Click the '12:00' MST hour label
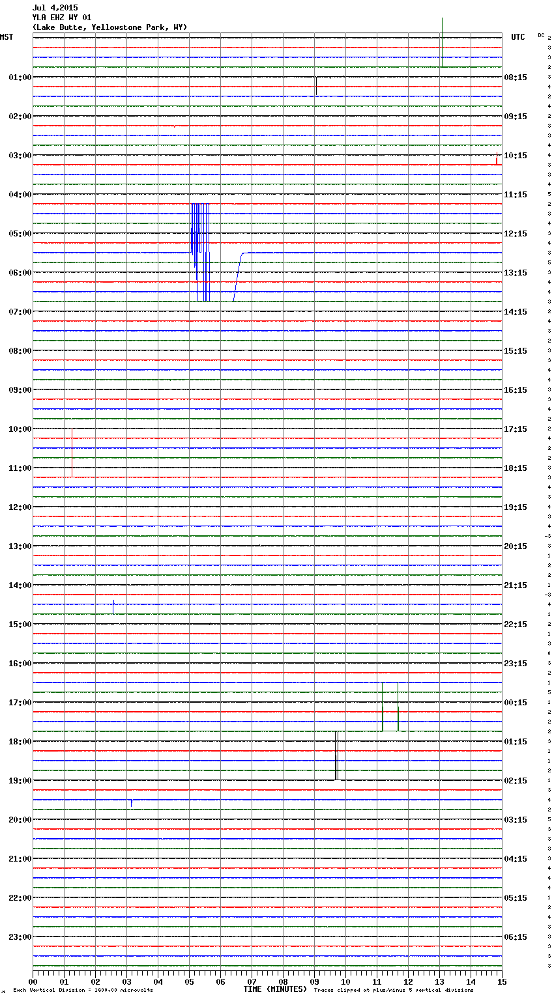This screenshot has height=999, width=554. tap(20, 507)
